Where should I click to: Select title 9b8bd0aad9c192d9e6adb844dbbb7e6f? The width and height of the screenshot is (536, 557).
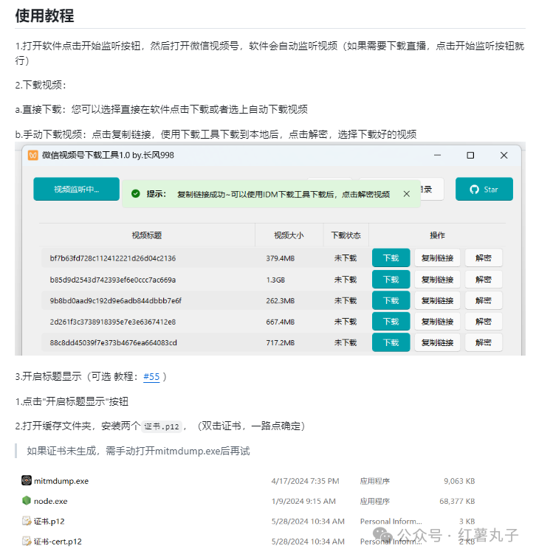(115, 301)
